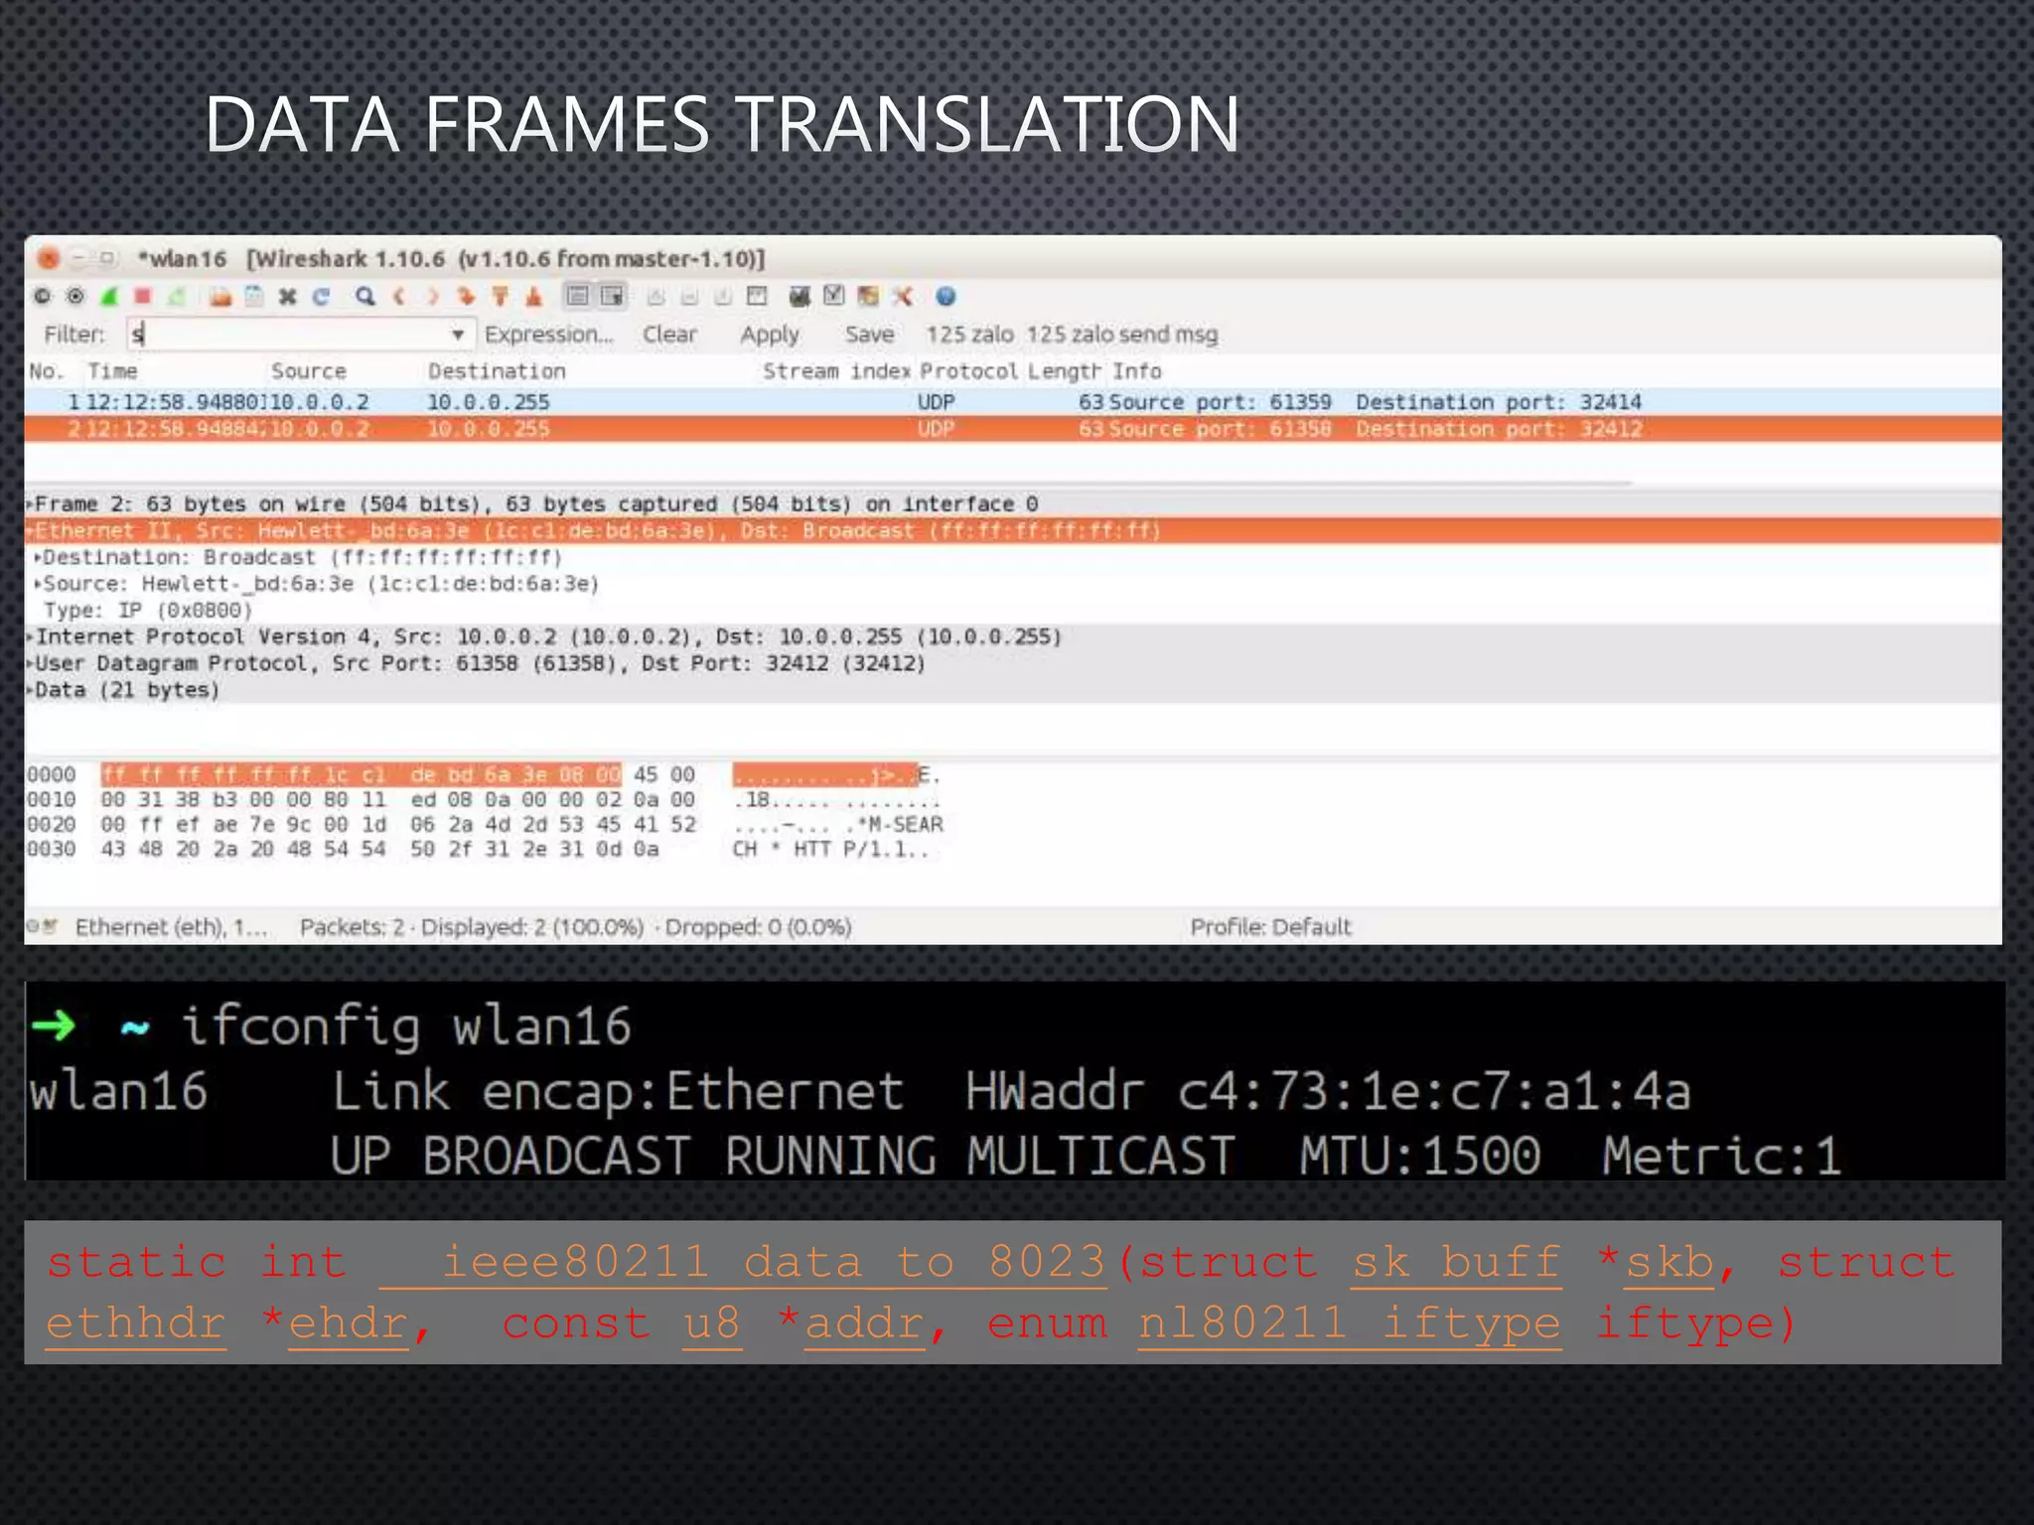Save the current filter
2034x1525 pixels.
(x=869, y=335)
